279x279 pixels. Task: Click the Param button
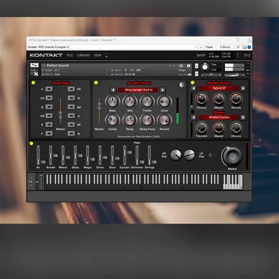pos(209,47)
